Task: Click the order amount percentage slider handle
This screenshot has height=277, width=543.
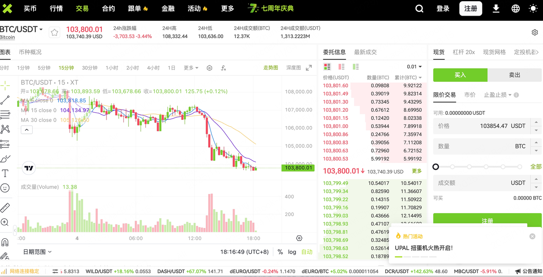Action: pos(436,167)
